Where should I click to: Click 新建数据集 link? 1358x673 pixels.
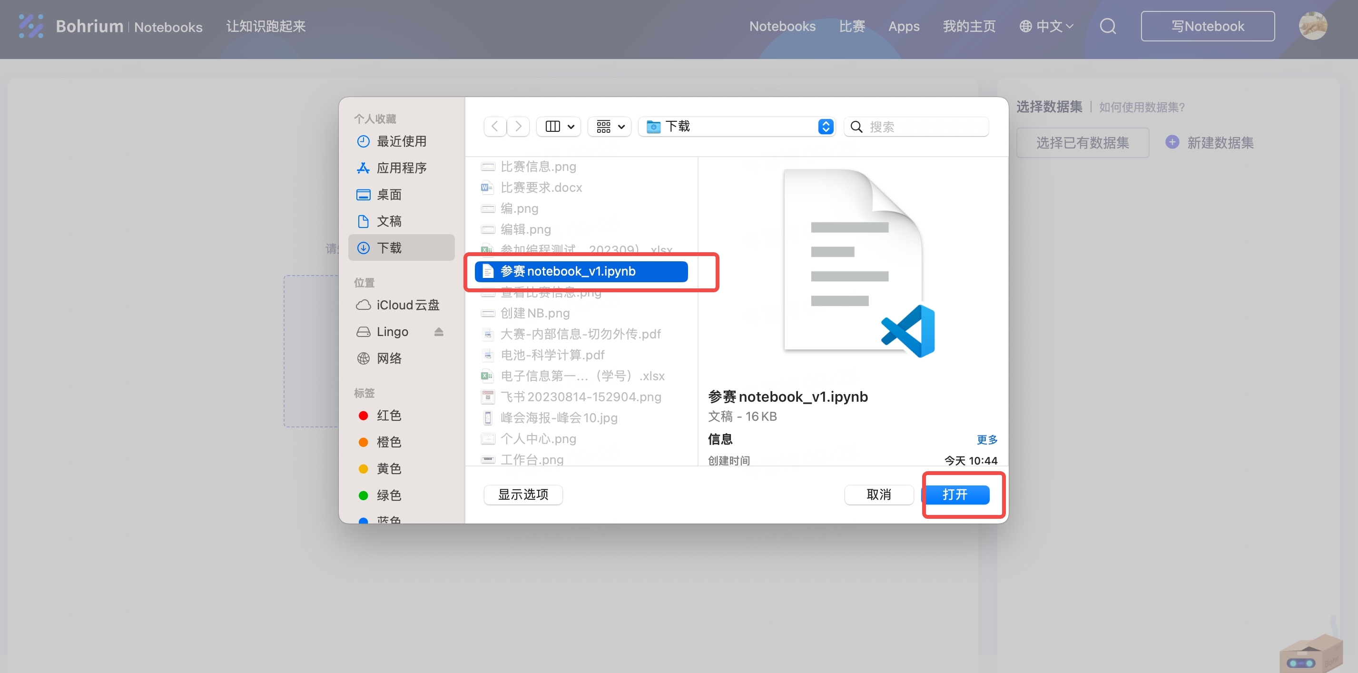pos(1220,142)
